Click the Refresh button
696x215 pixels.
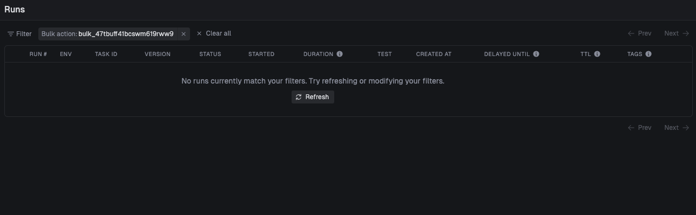[x=313, y=97]
